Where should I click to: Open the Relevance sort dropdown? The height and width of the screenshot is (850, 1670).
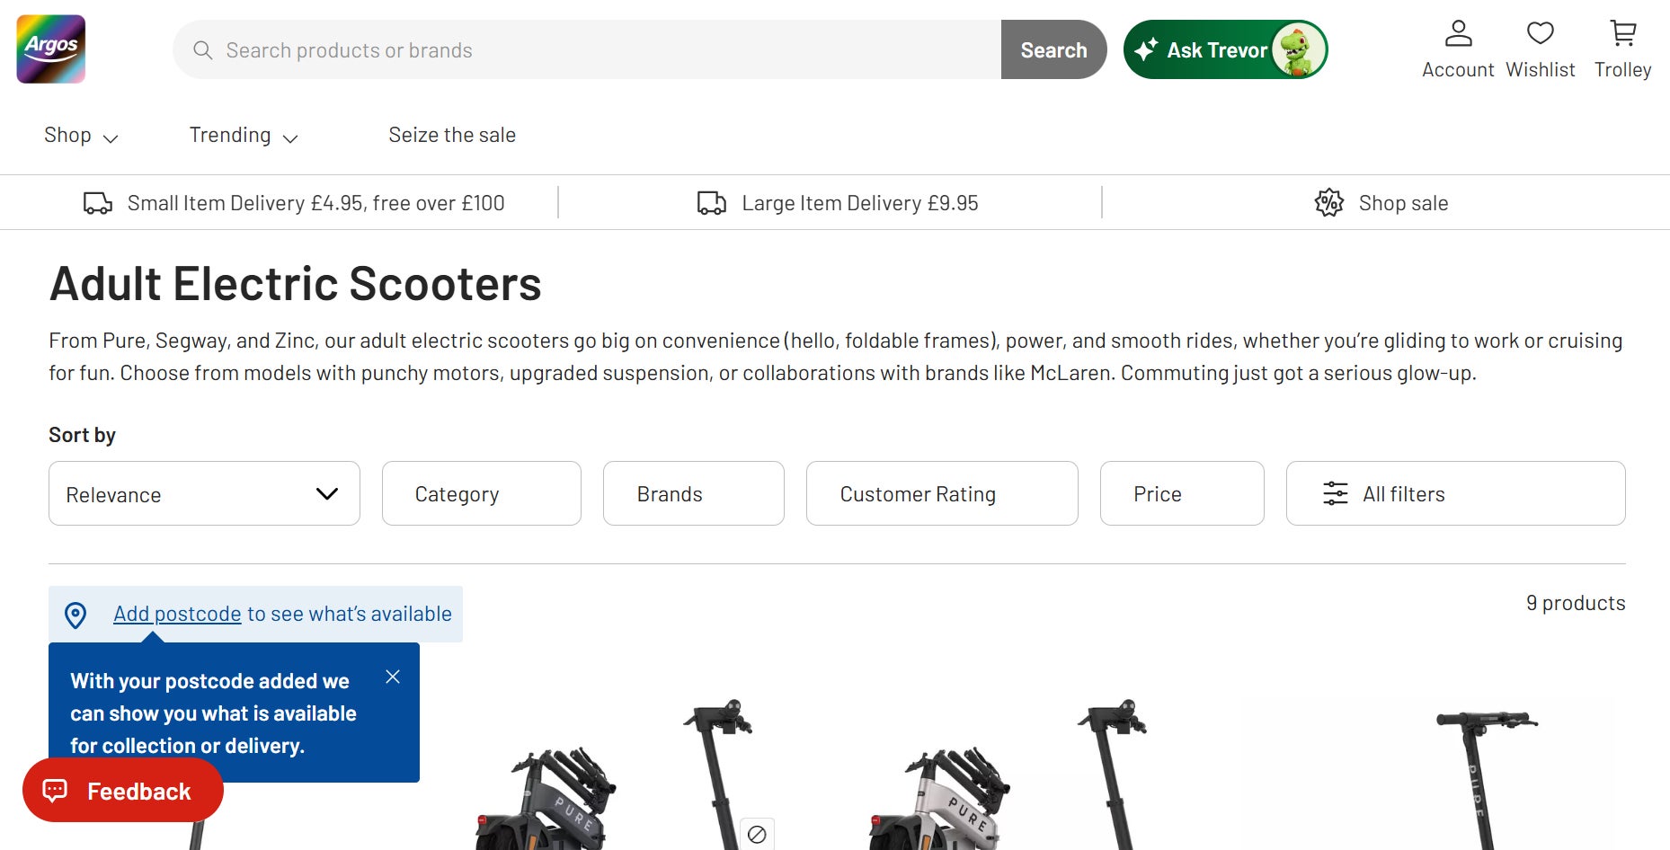204,493
